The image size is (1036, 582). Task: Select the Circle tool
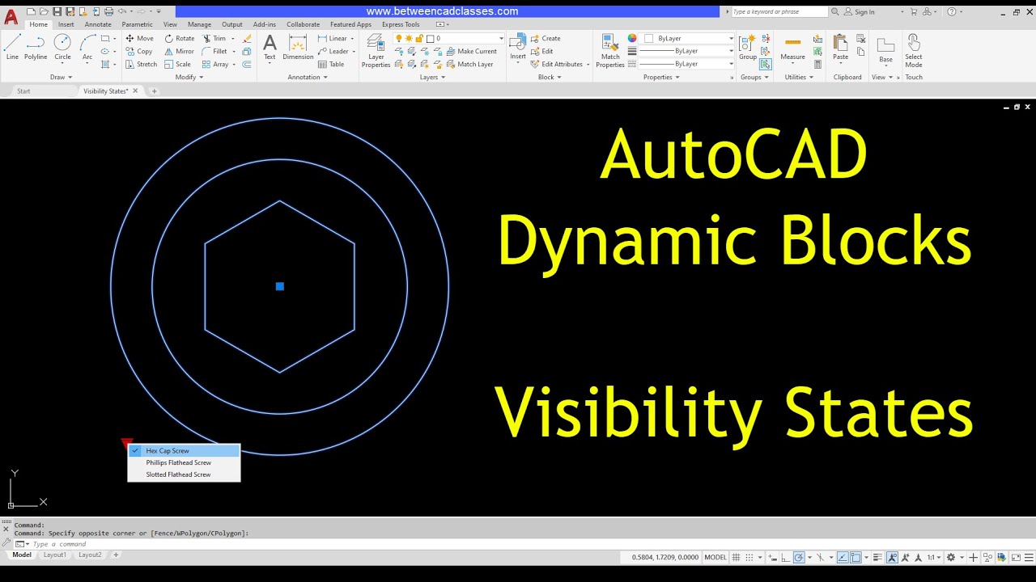click(62, 47)
